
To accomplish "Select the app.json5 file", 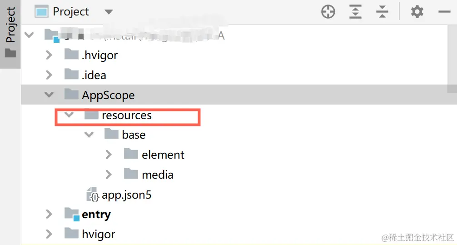I will tap(126, 195).
